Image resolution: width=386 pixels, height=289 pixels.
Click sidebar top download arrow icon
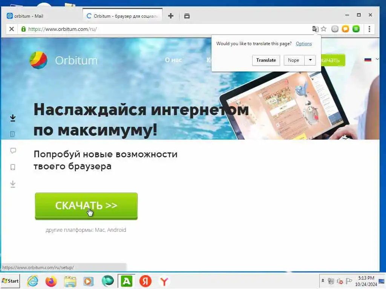pyautogui.click(x=13, y=118)
